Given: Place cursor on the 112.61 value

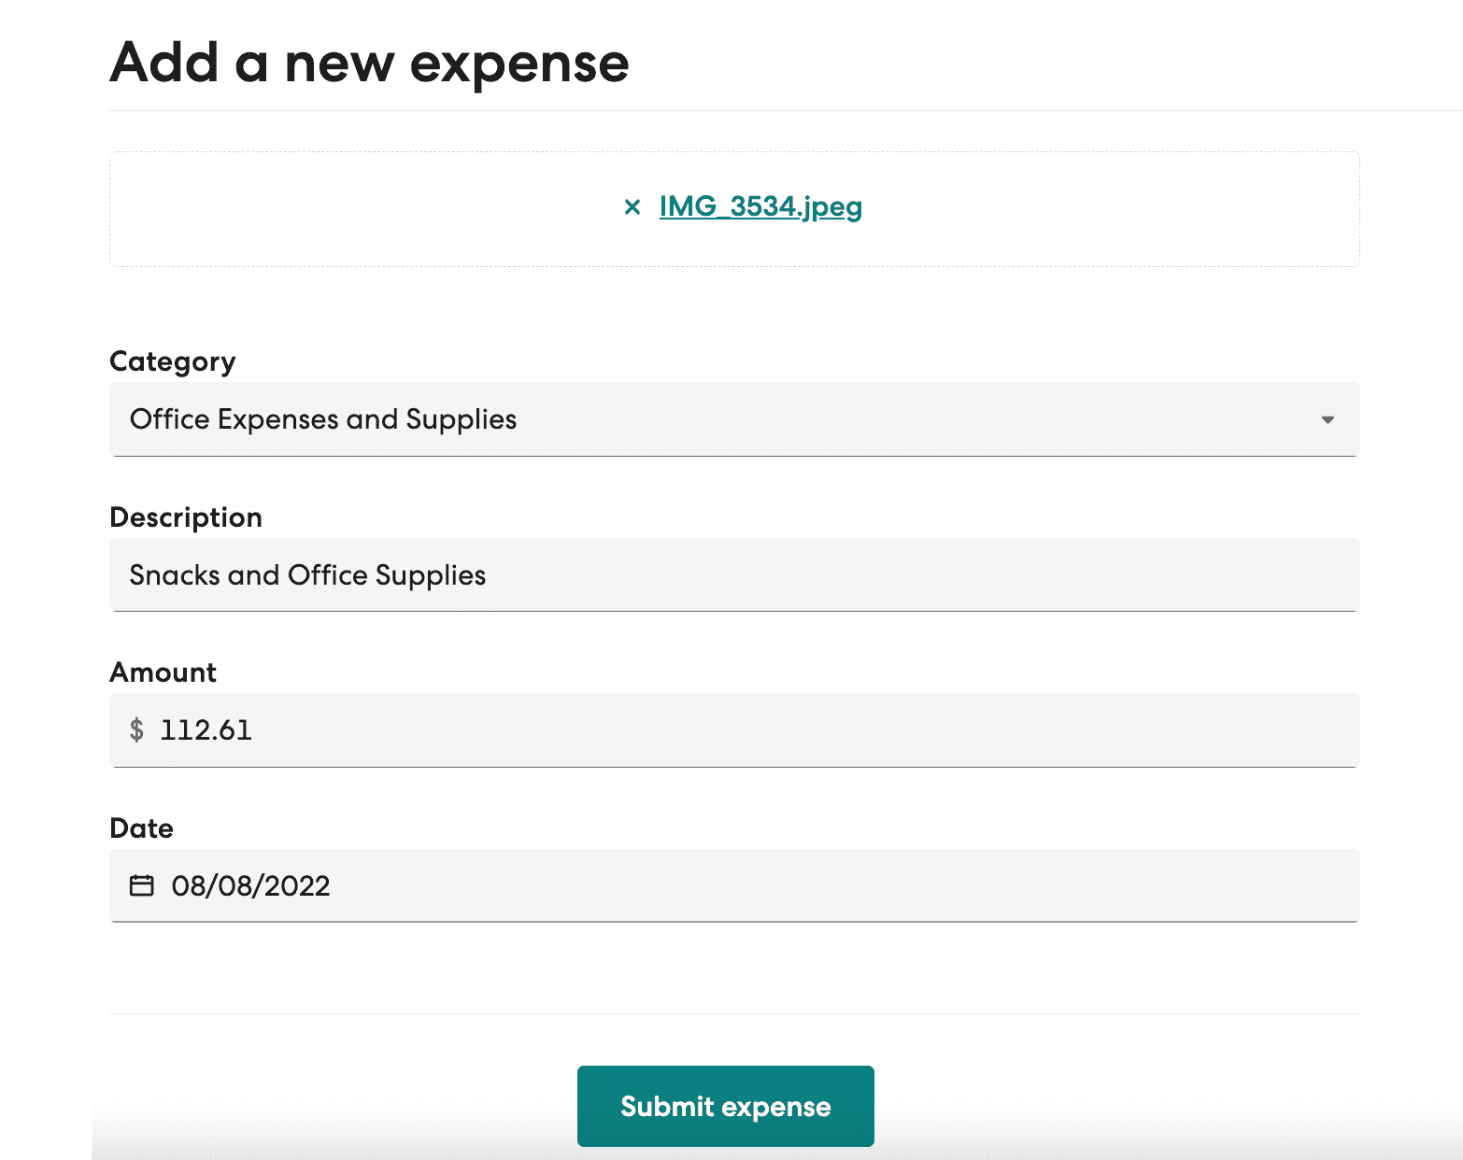Looking at the screenshot, I should [206, 730].
